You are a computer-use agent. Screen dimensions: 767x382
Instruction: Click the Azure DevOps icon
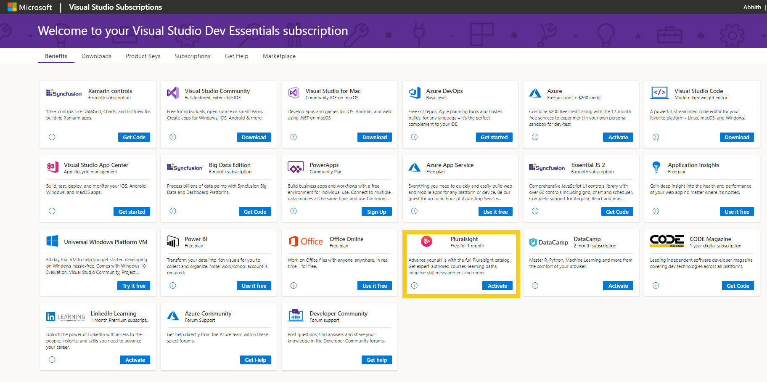tap(415, 93)
